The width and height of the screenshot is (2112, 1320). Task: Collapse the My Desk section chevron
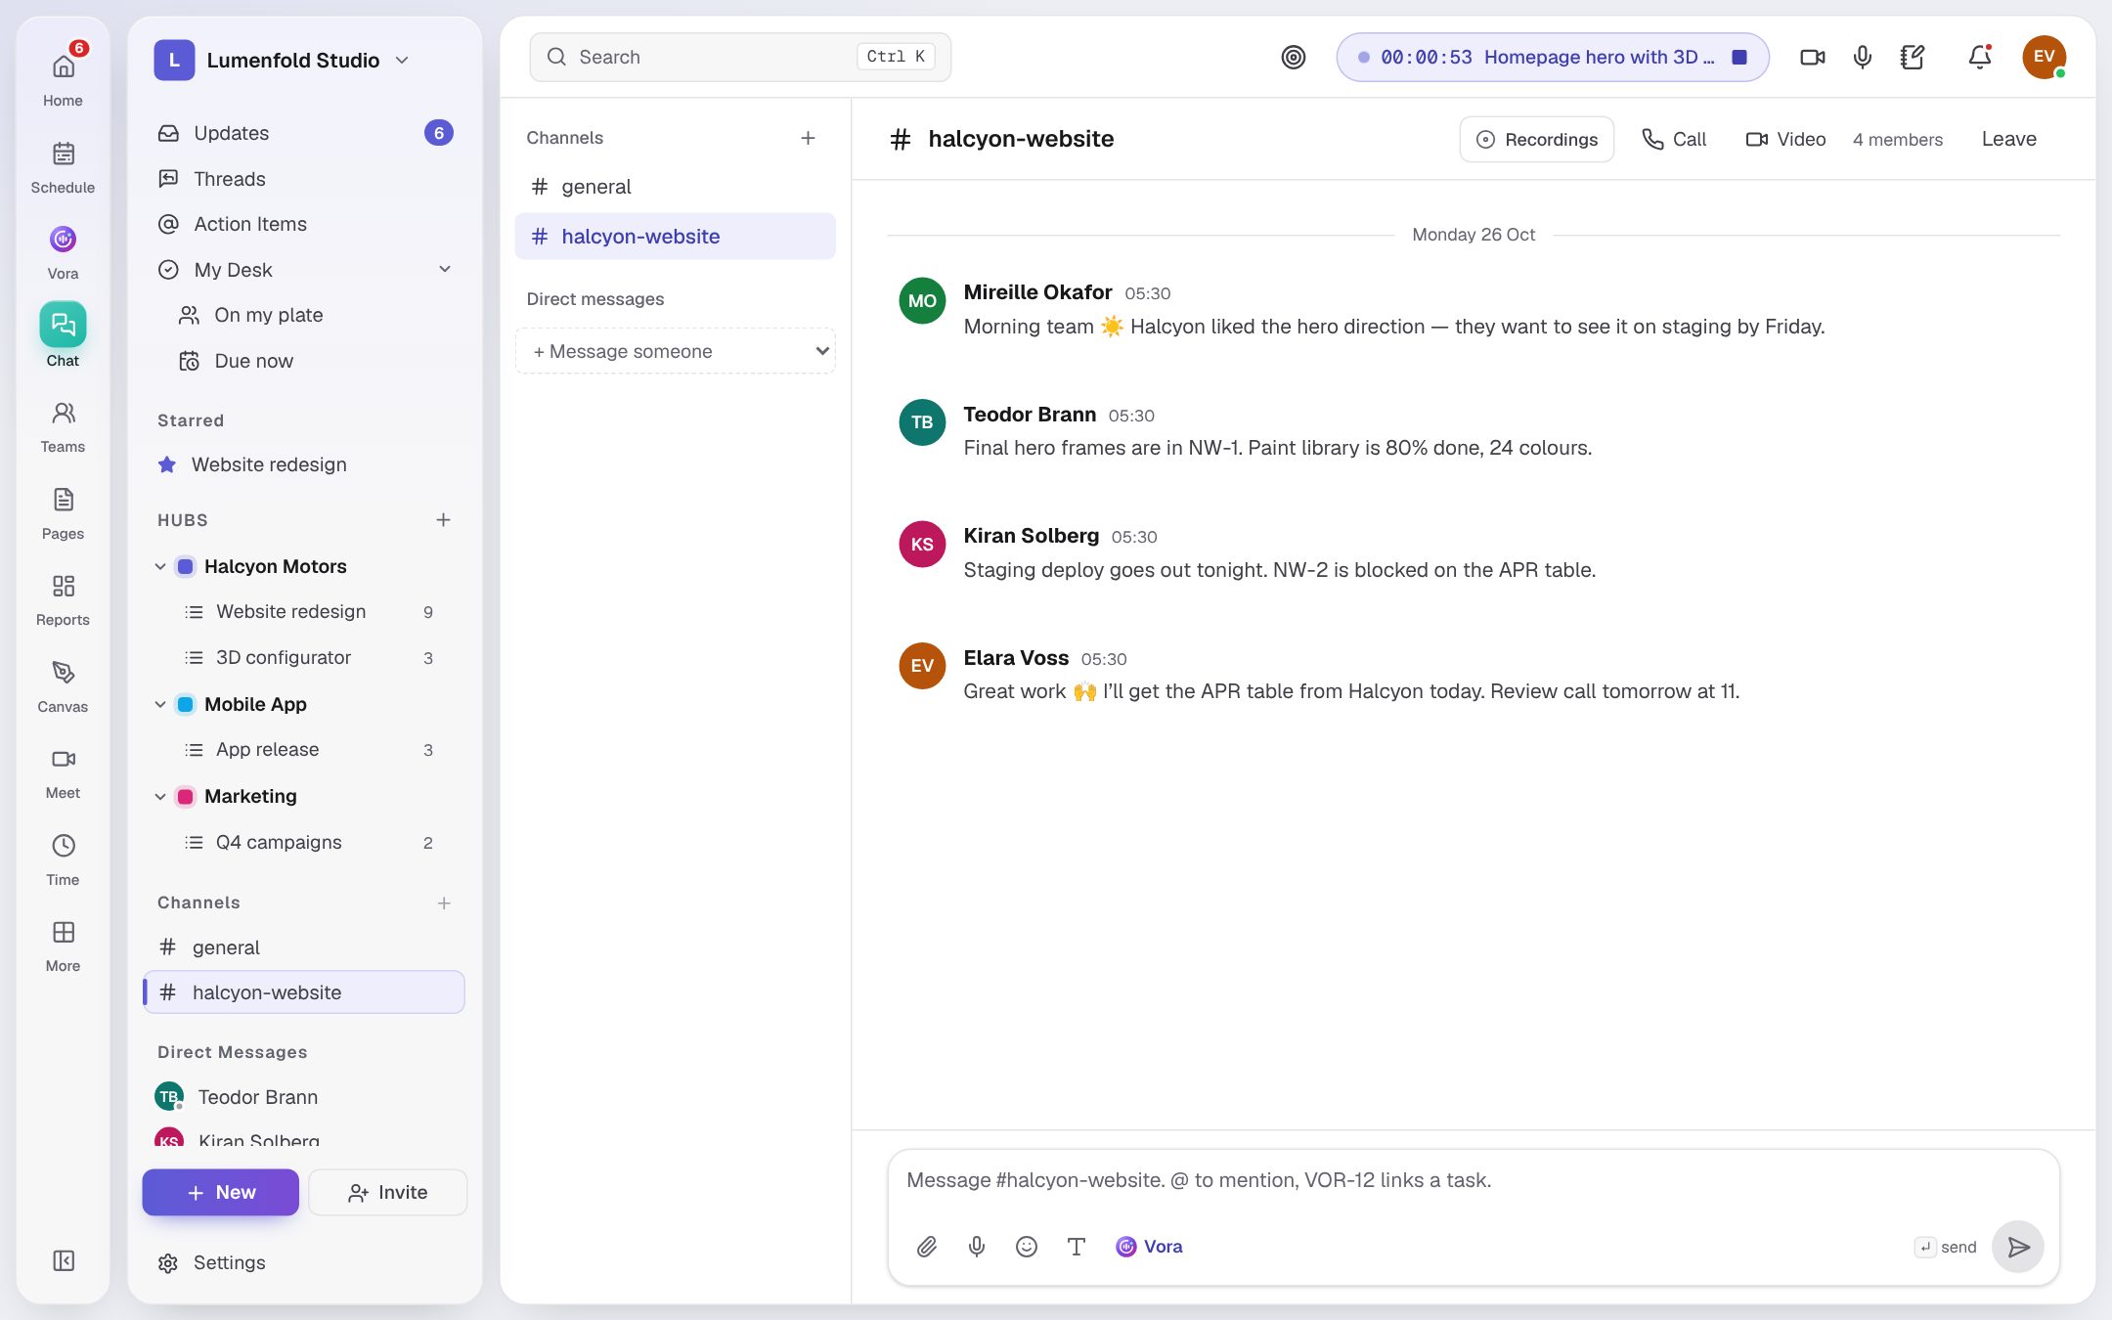(x=445, y=269)
